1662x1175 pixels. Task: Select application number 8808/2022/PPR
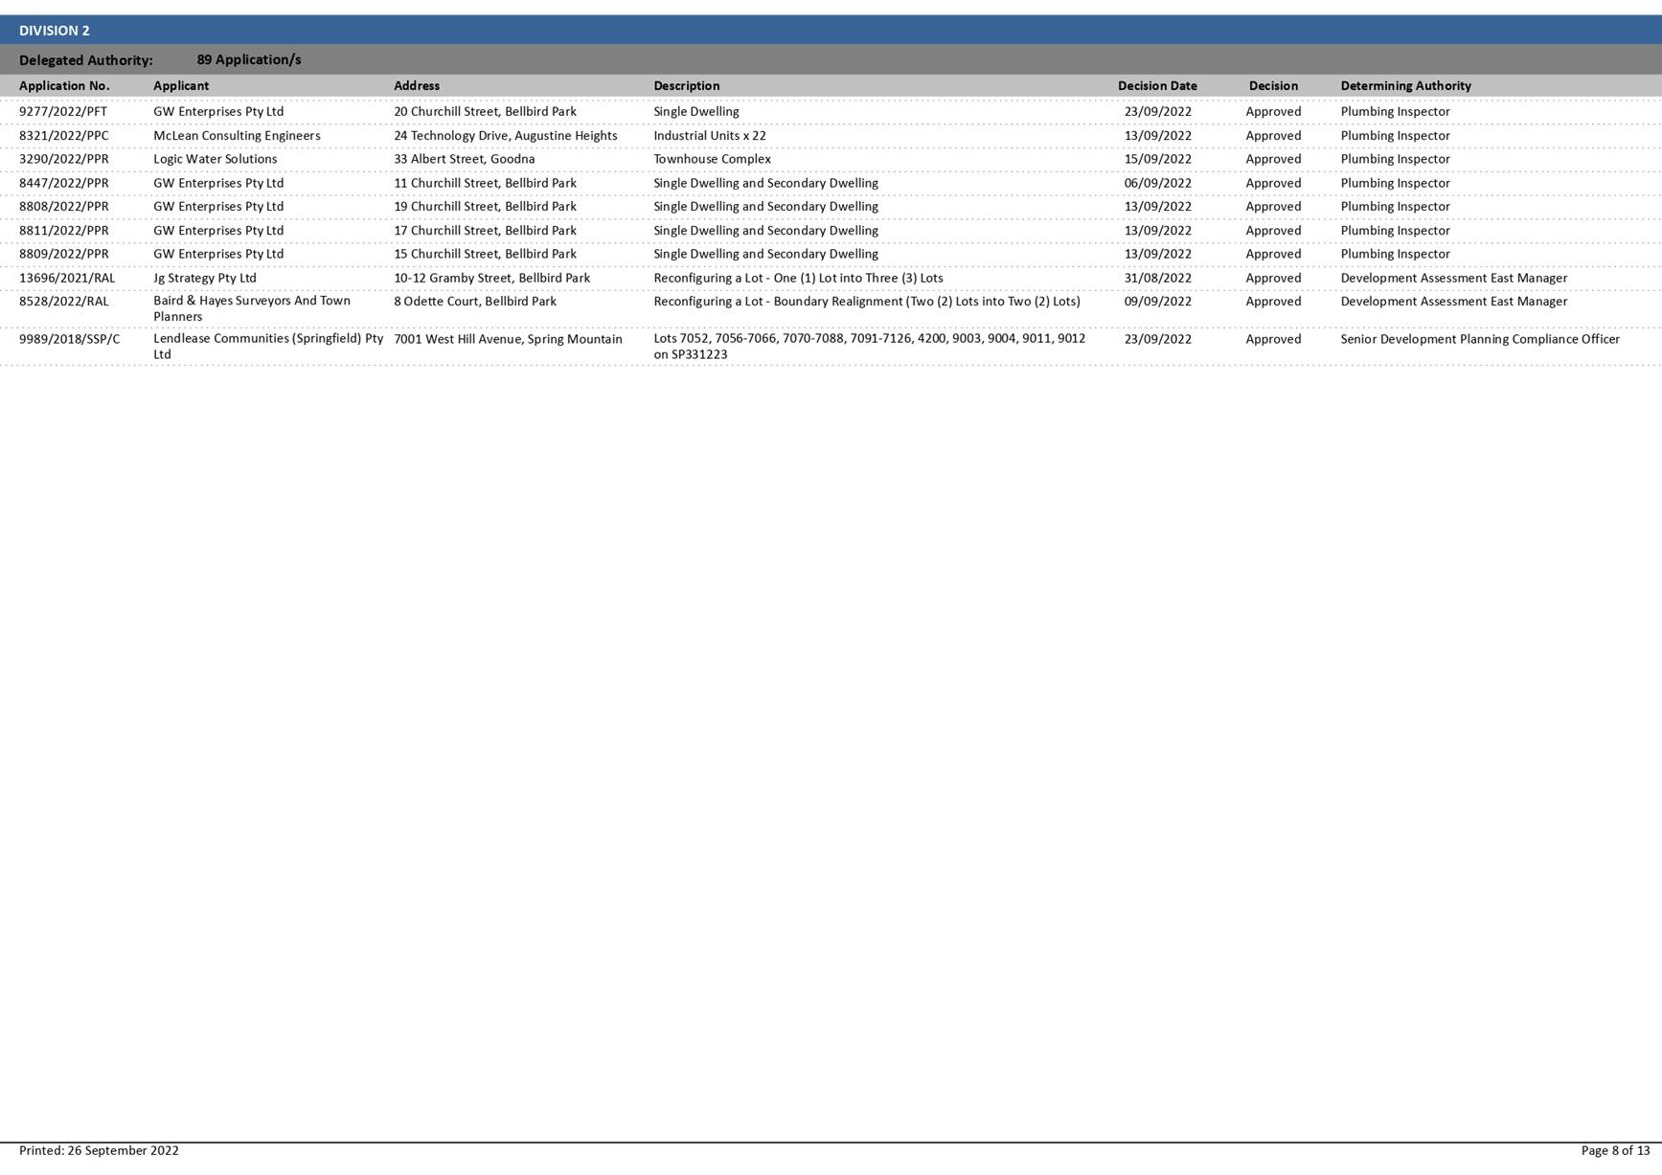(x=64, y=207)
